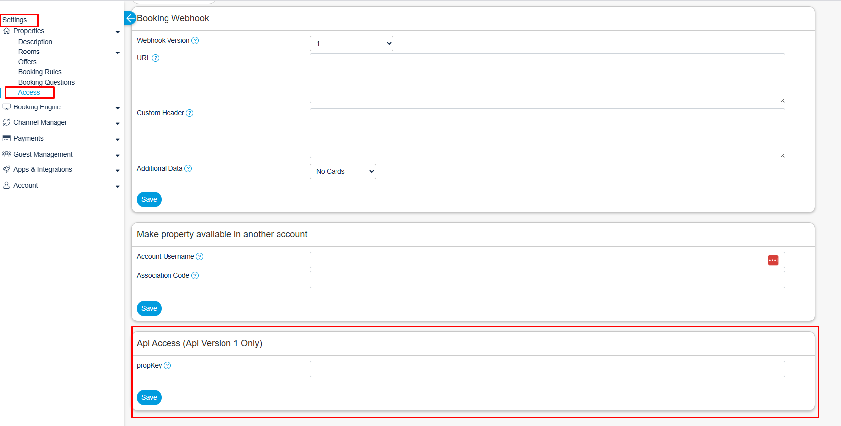Screen dimensions: 841x426
Task: Click help icon beside URL label
Action: 156,58
